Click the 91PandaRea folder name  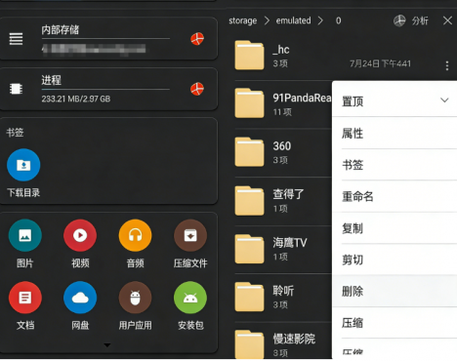point(302,98)
